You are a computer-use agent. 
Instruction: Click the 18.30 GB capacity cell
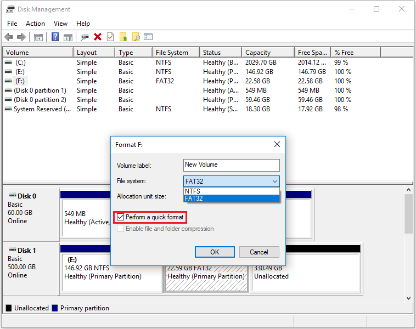tap(257, 109)
